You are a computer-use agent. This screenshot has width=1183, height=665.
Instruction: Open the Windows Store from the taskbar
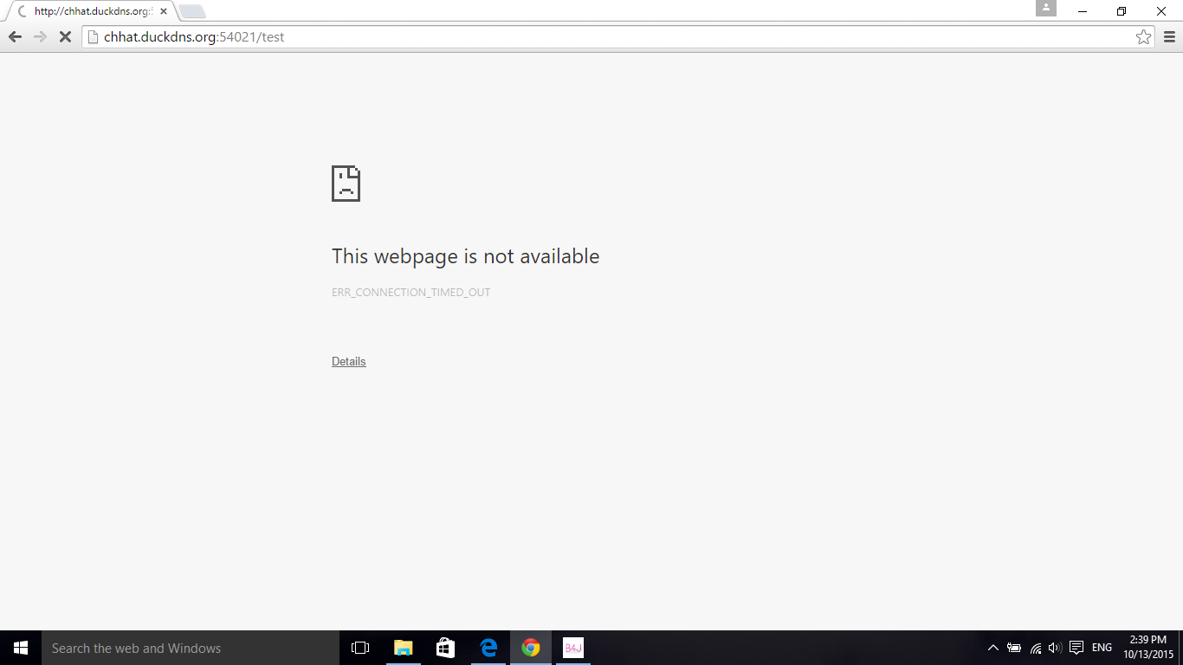(446, 648)
